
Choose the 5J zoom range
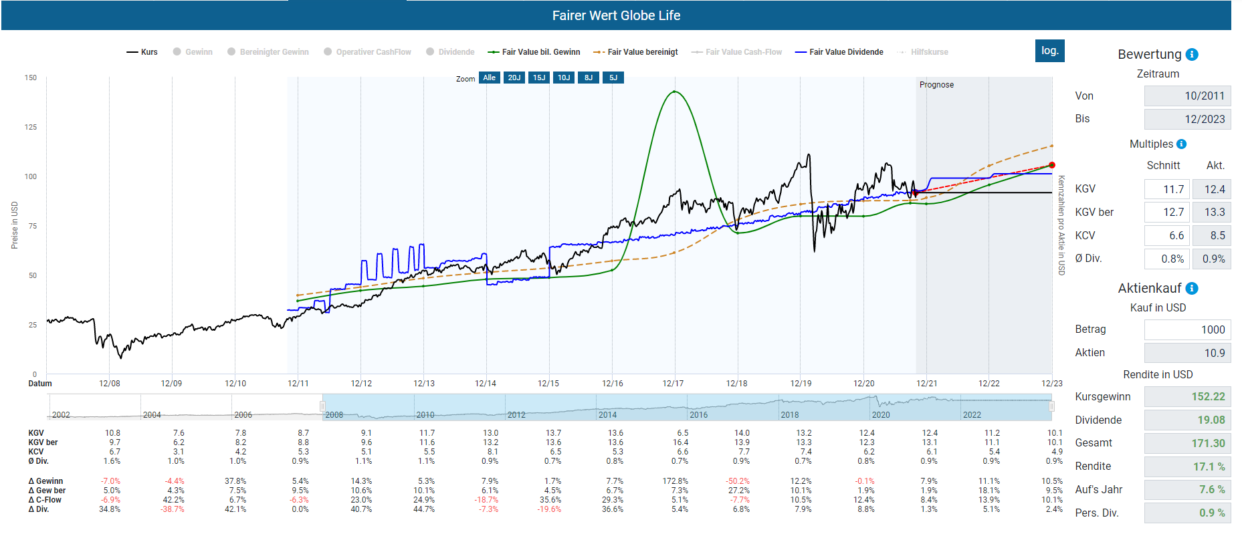[x=613, y=78]
